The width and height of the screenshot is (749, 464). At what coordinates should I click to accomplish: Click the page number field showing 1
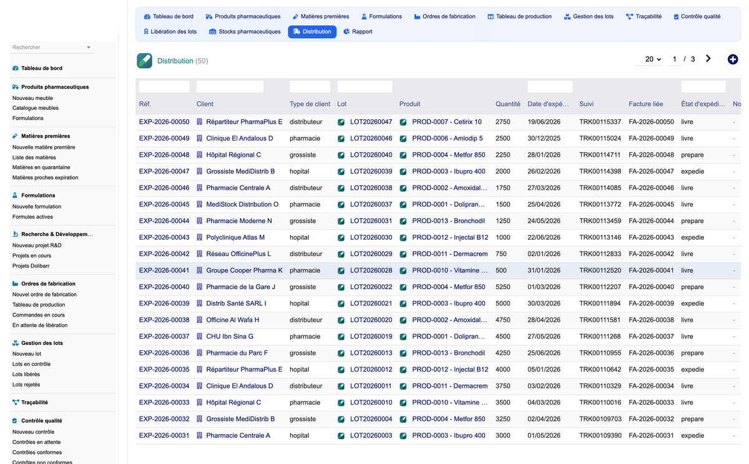674,59
